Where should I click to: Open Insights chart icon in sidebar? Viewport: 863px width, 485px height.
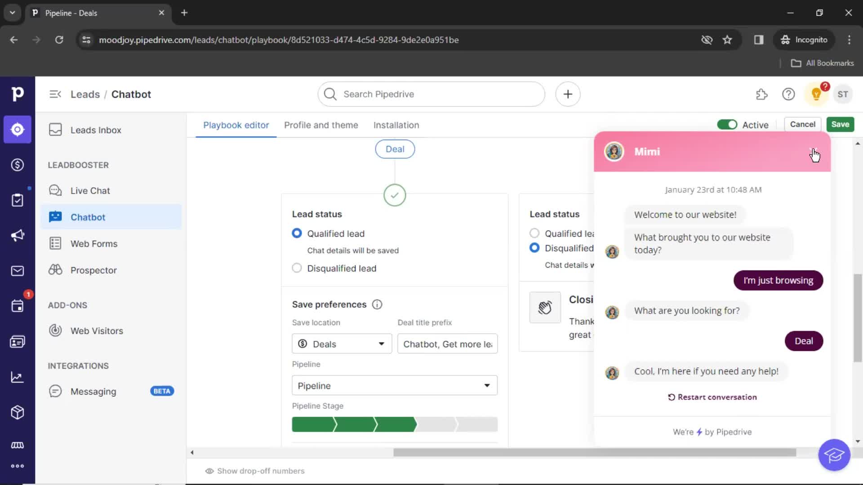[x=17, y=377]
